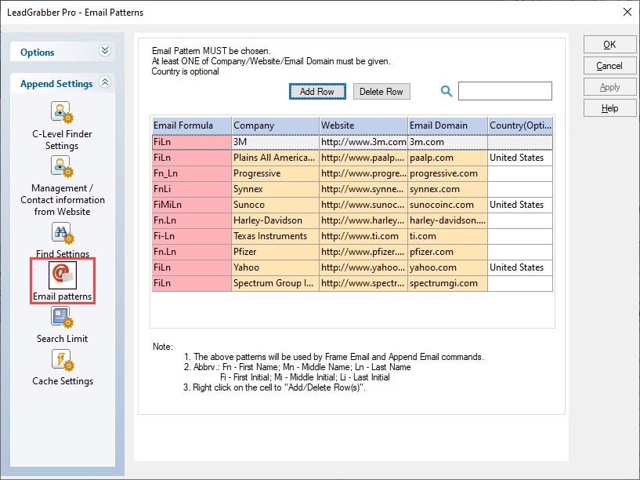Select the Sunoco company cell
Screen dimensions: 640x480
point(275,205)
